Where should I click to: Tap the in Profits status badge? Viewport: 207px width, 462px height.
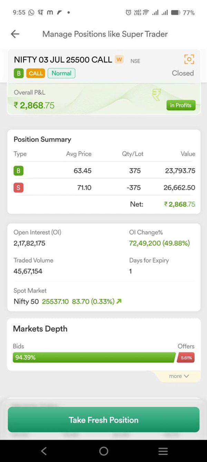[180, 105]
